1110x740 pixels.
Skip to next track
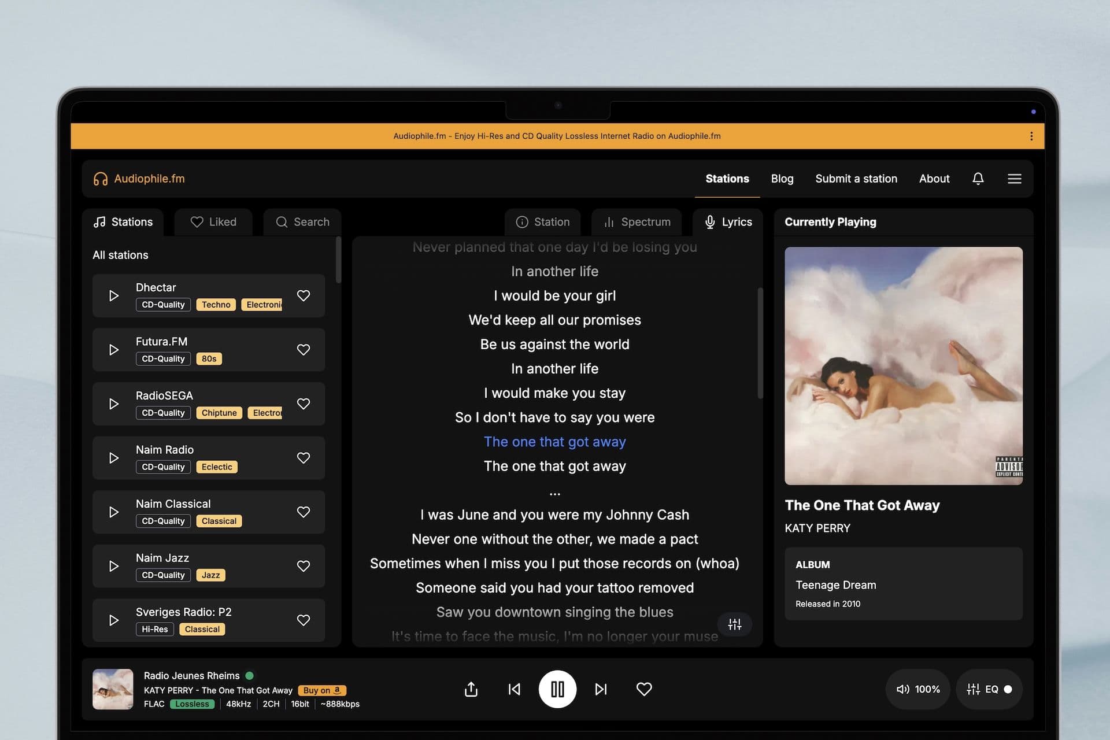coord(601,689)
